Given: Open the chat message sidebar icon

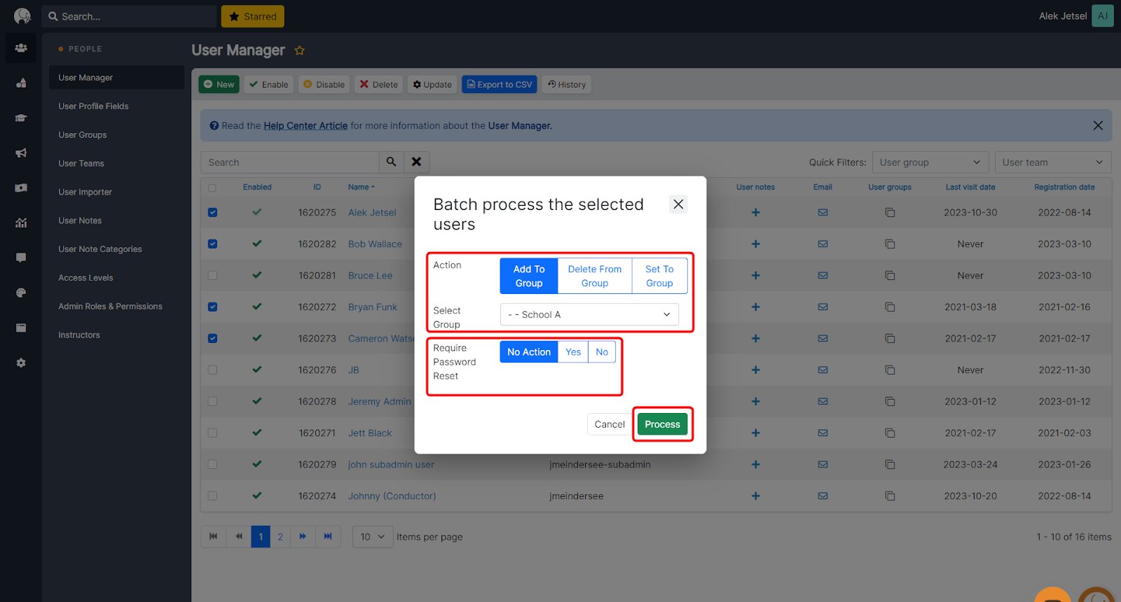Looking at the screenshot, I should coord(21,258).
